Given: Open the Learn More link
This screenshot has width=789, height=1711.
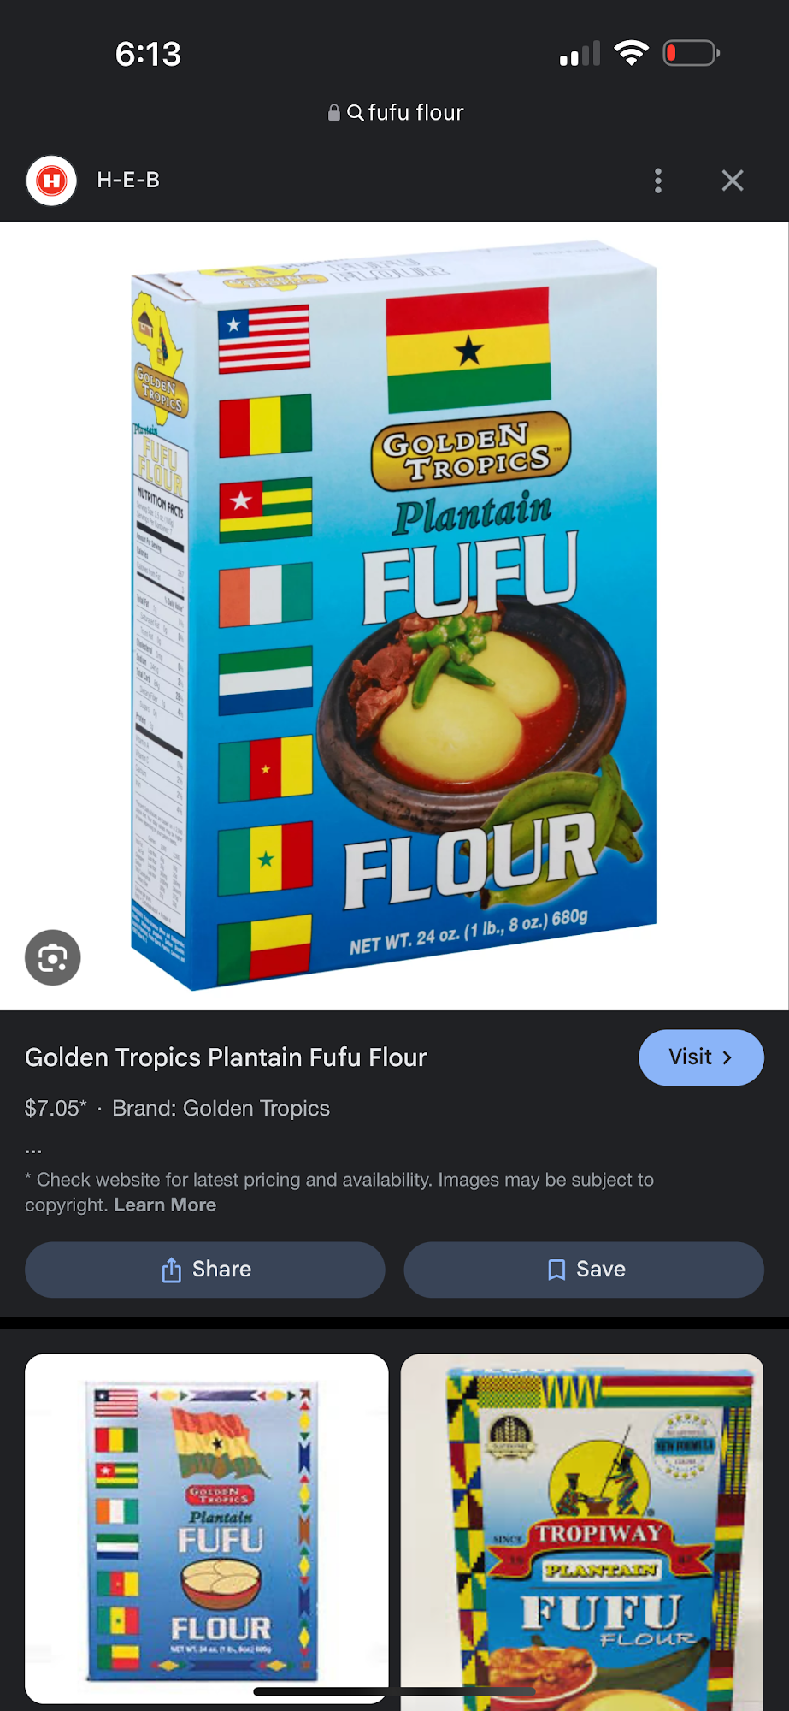Looking at the screenshot, I should coord(165,1205).
